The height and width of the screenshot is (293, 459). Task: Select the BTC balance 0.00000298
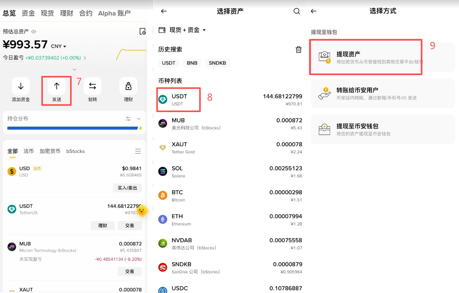tap(286, 192)
